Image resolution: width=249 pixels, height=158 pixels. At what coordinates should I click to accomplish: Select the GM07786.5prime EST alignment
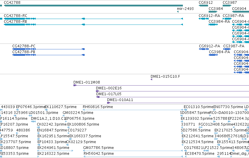pos(133,151)
